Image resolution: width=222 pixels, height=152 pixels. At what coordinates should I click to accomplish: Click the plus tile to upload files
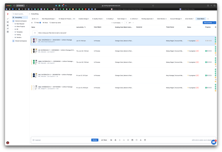(35, 33)
